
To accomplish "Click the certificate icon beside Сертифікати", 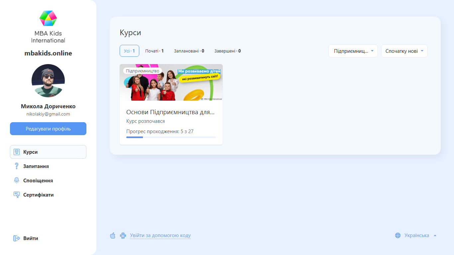I will (17, 195).
